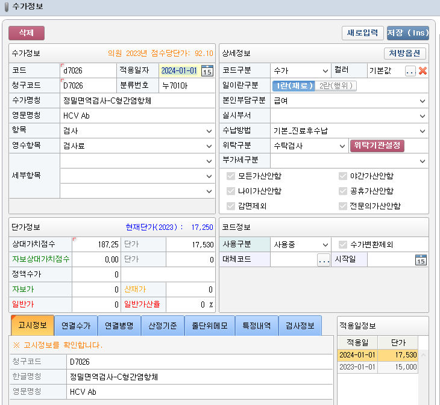Toggle 수가변환제외 checkbox
The width and height of the screenshot is (440, 405).
tap(343, 245)
